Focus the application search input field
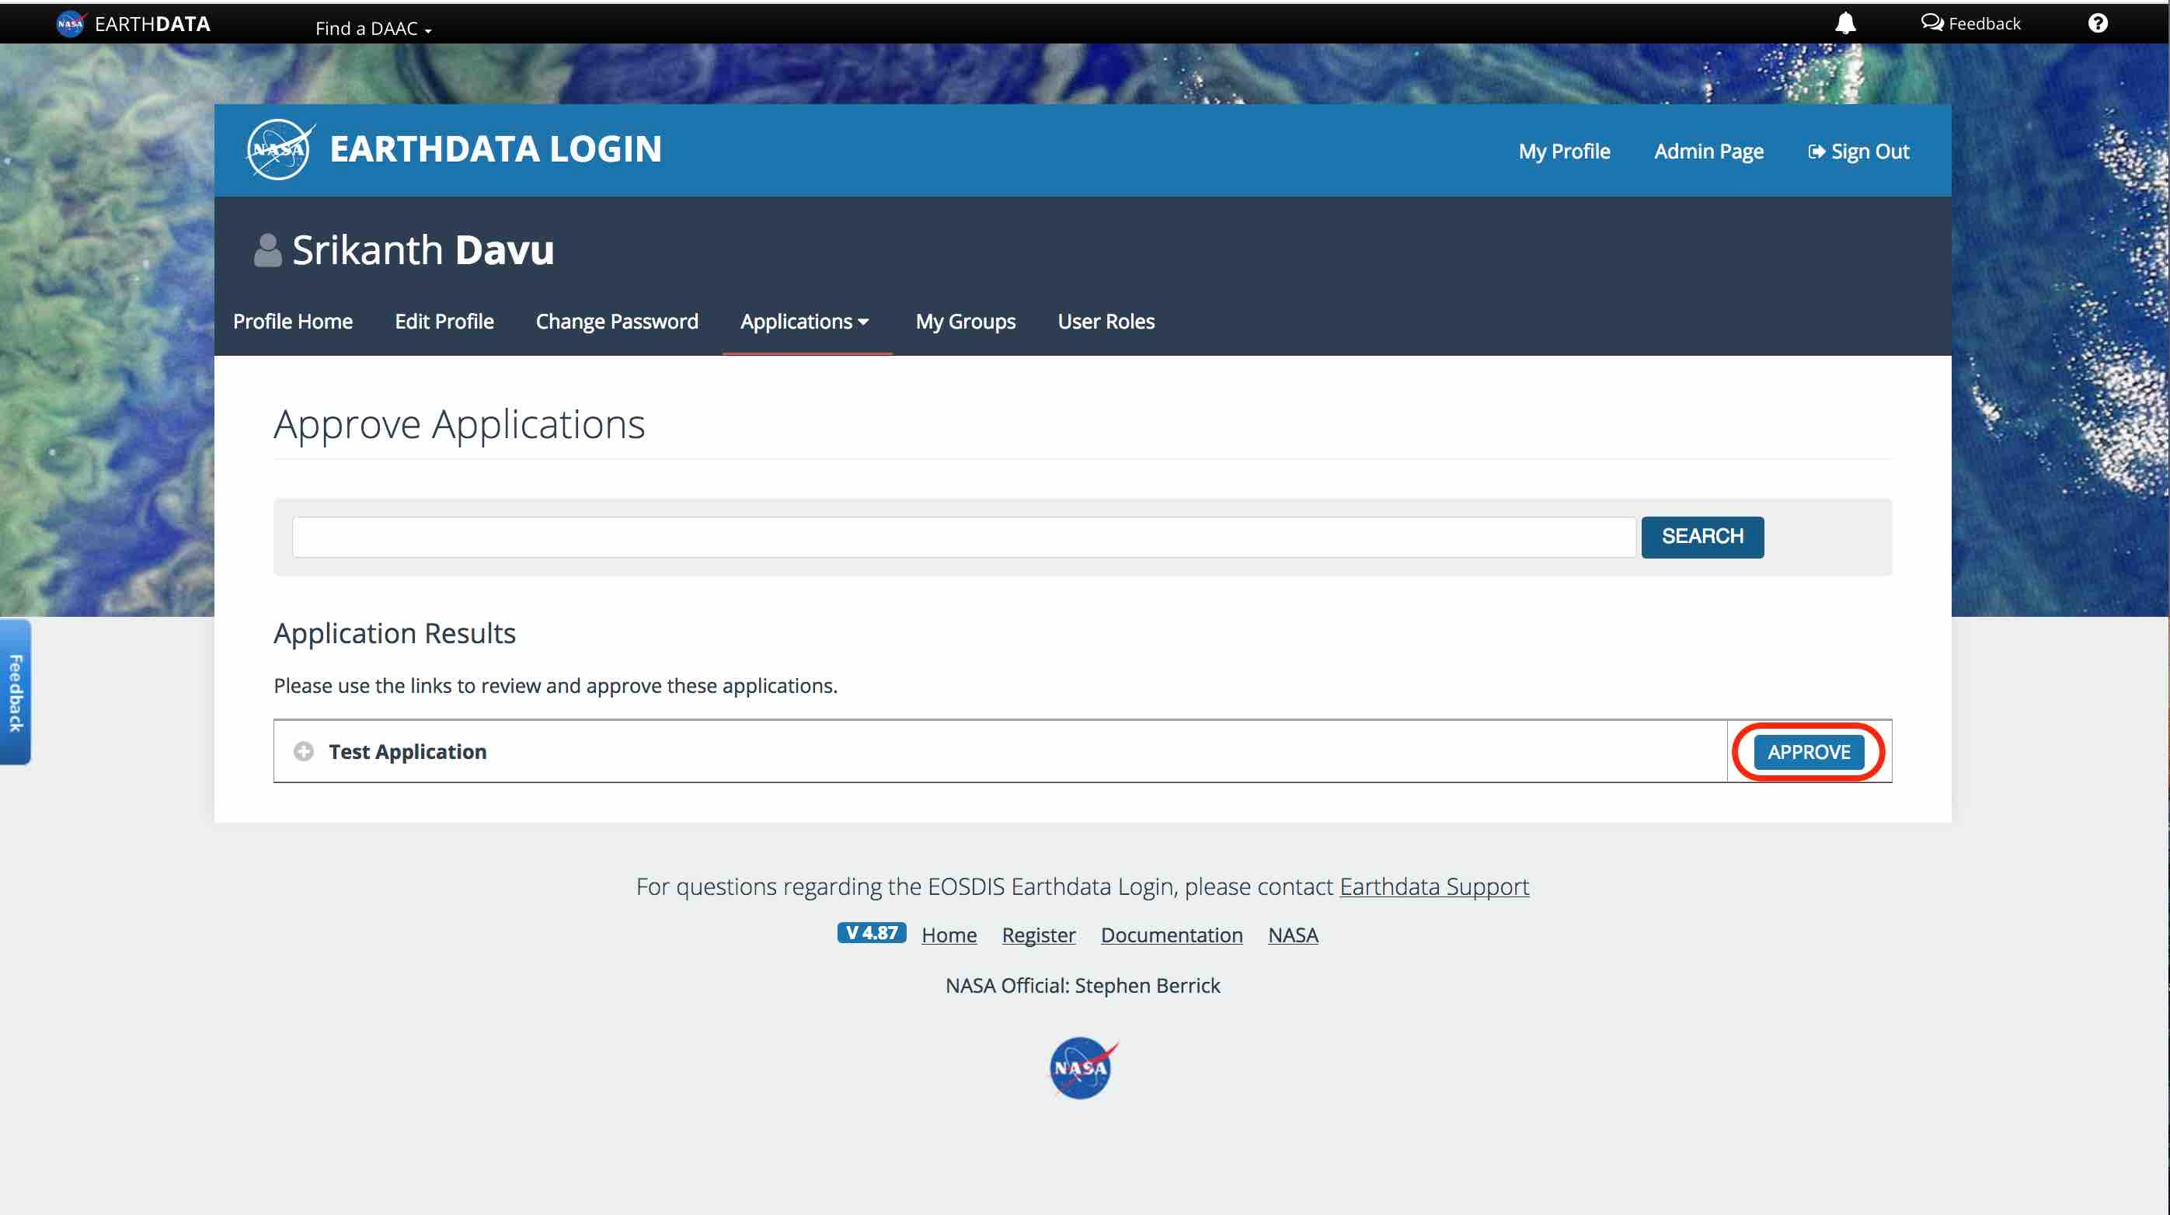Image resolution: width=2170 pixels, height=1215 pixels. (963, 537)
